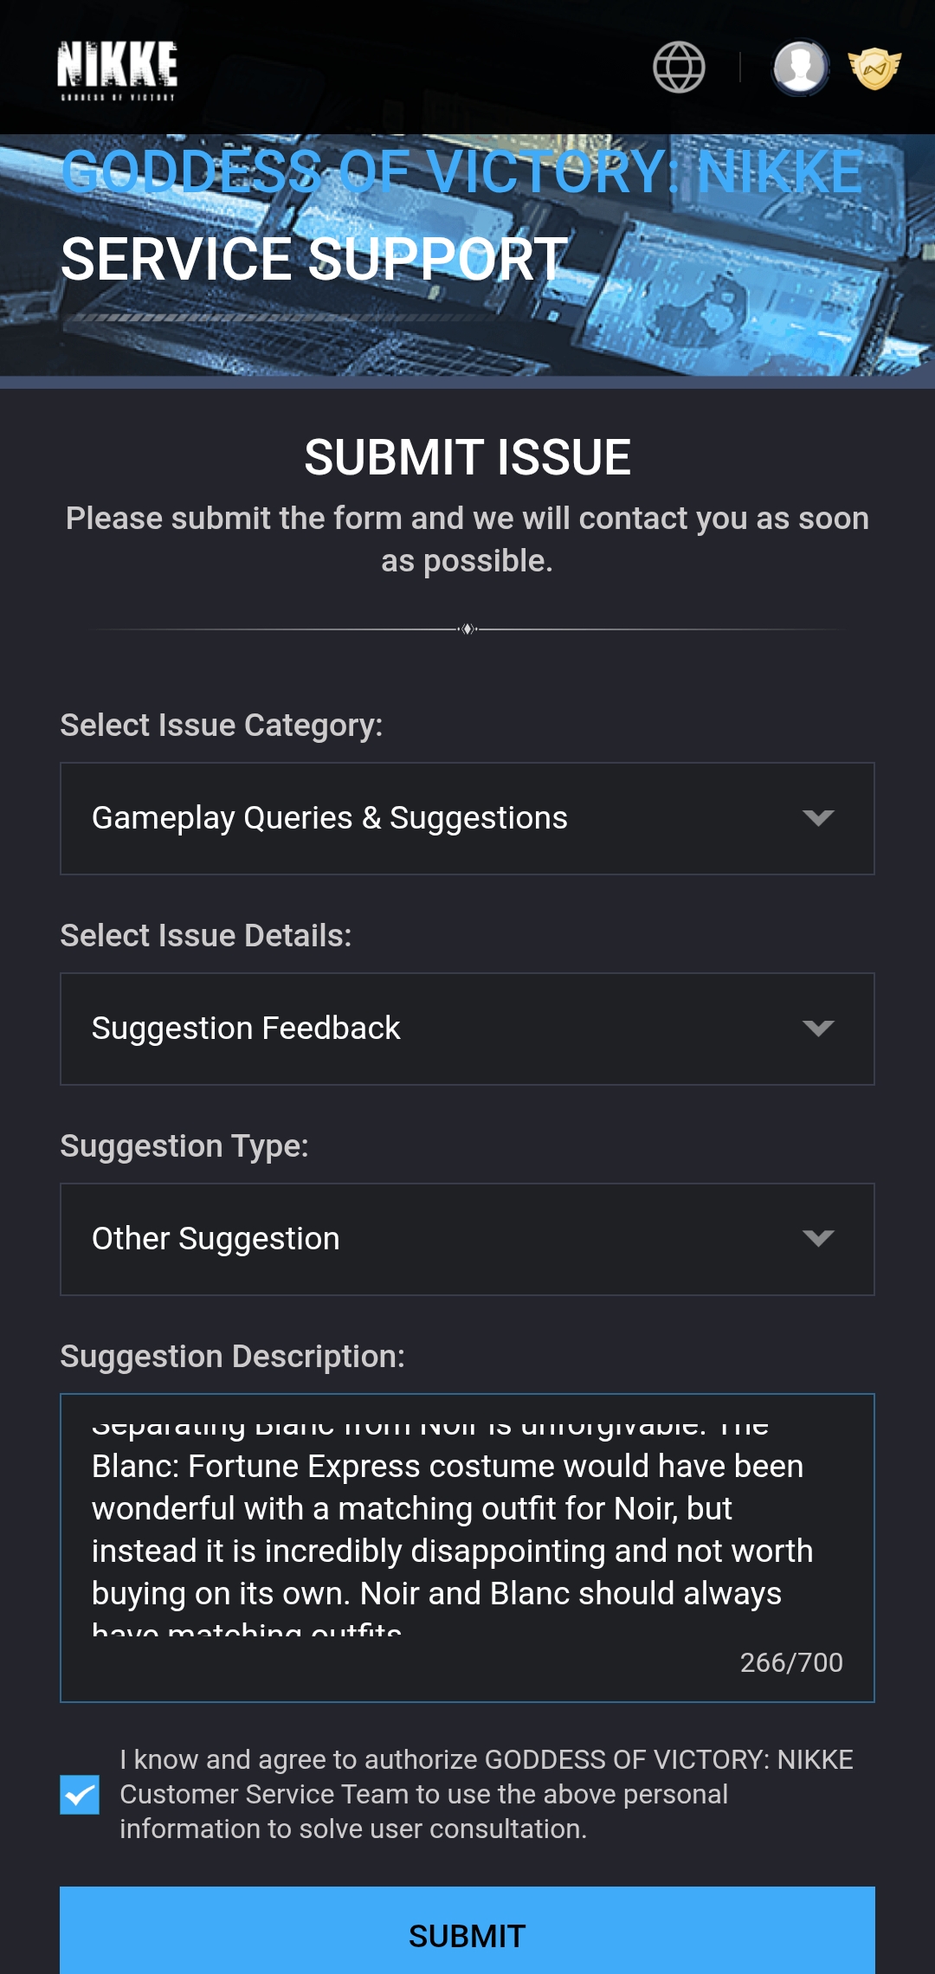935x1974 pixels.
Task: Click the Select Issue Category label
Action: 222,726
